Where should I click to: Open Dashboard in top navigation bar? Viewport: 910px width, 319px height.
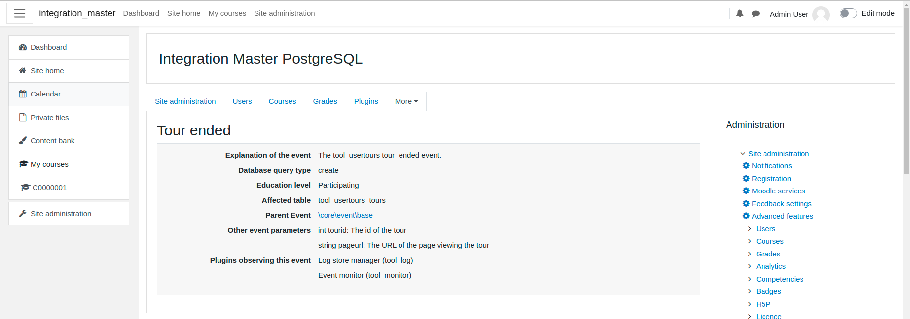tap(141, 13)
